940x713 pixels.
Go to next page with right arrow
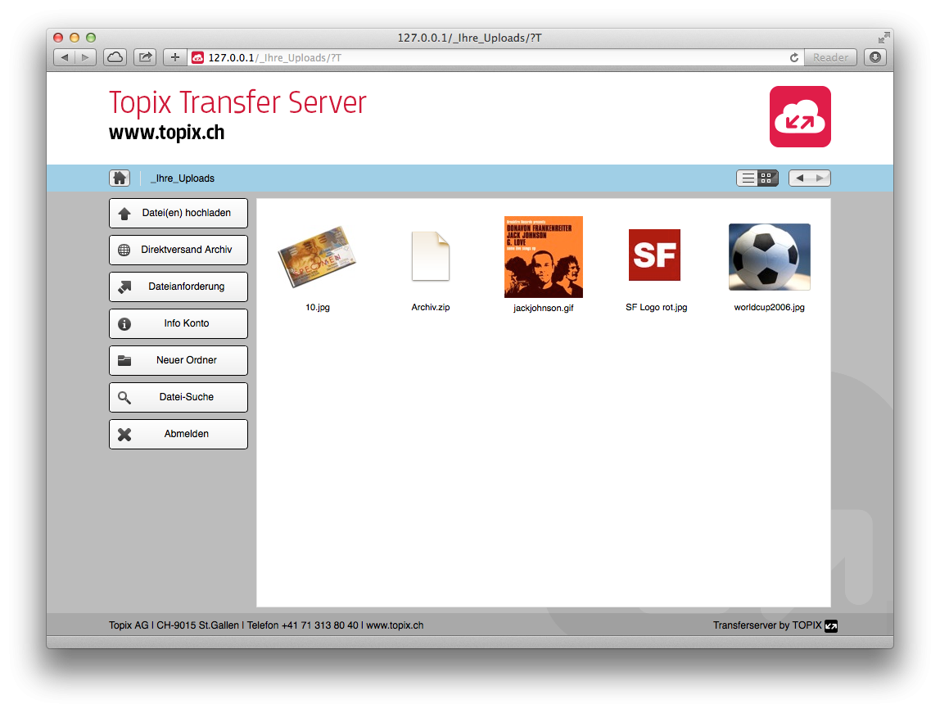[820, 178]
